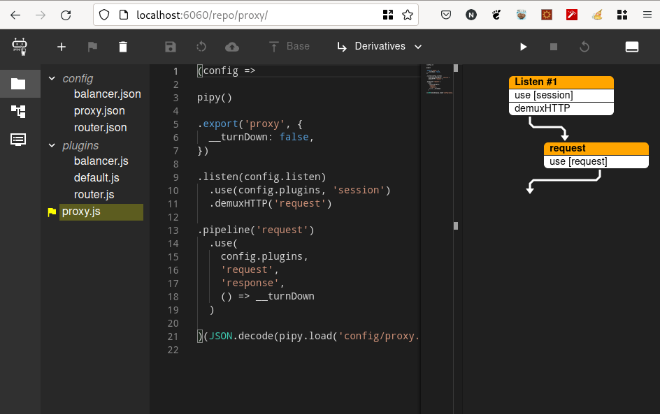Select router.js in plugins folder
660x414 pixels.
[94, 195]
